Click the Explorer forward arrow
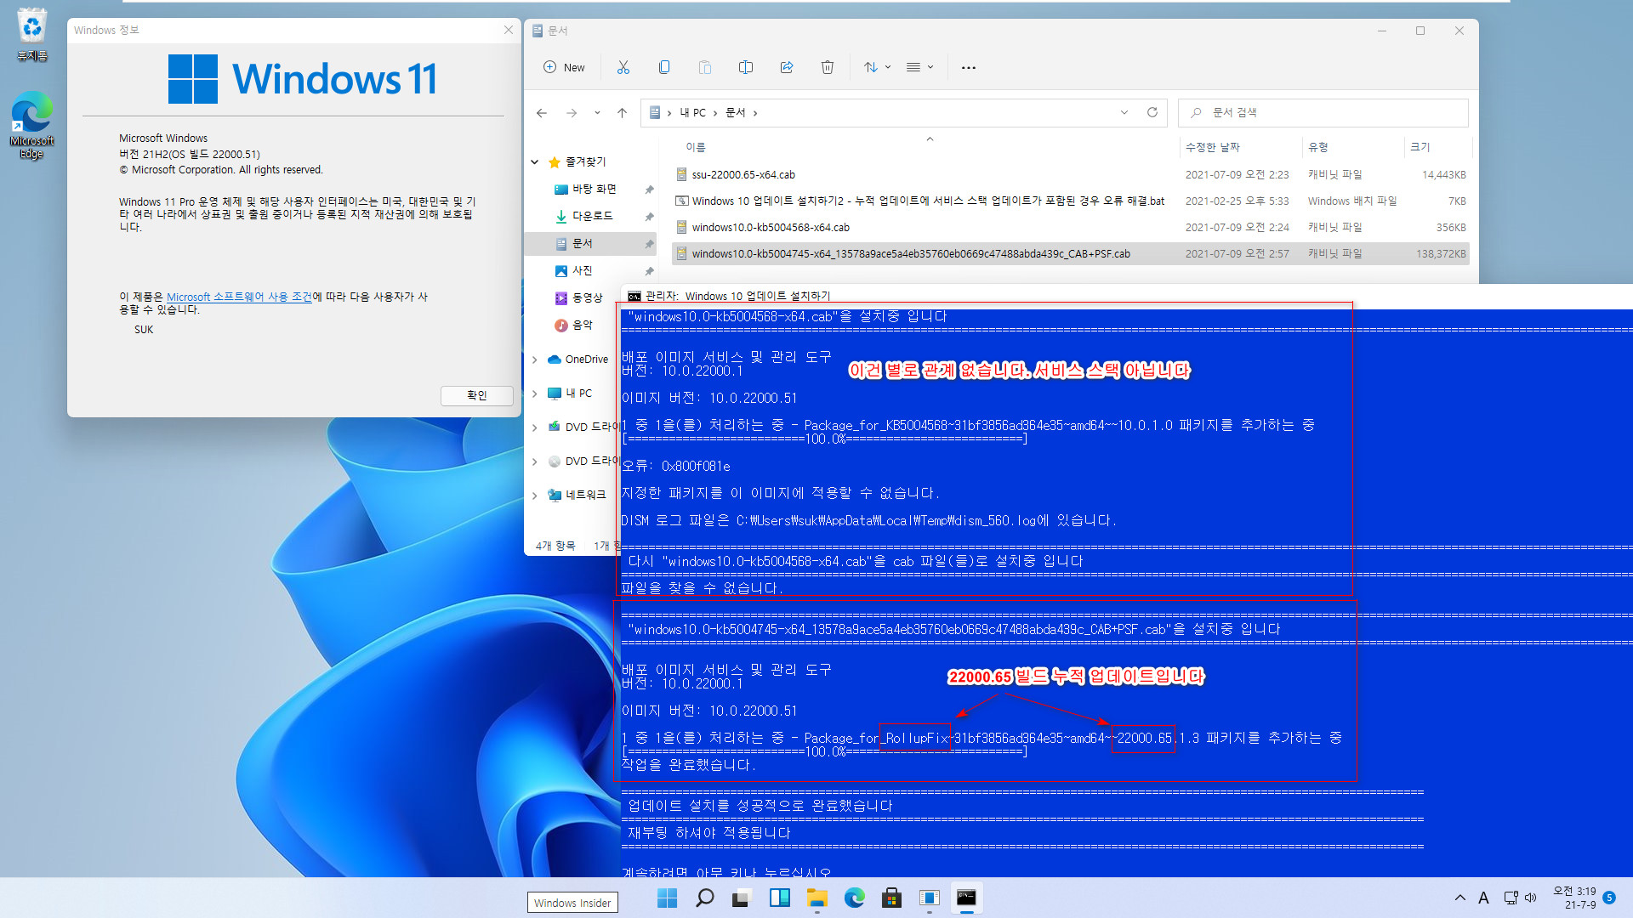1633x918 pixels. (572, 112)
